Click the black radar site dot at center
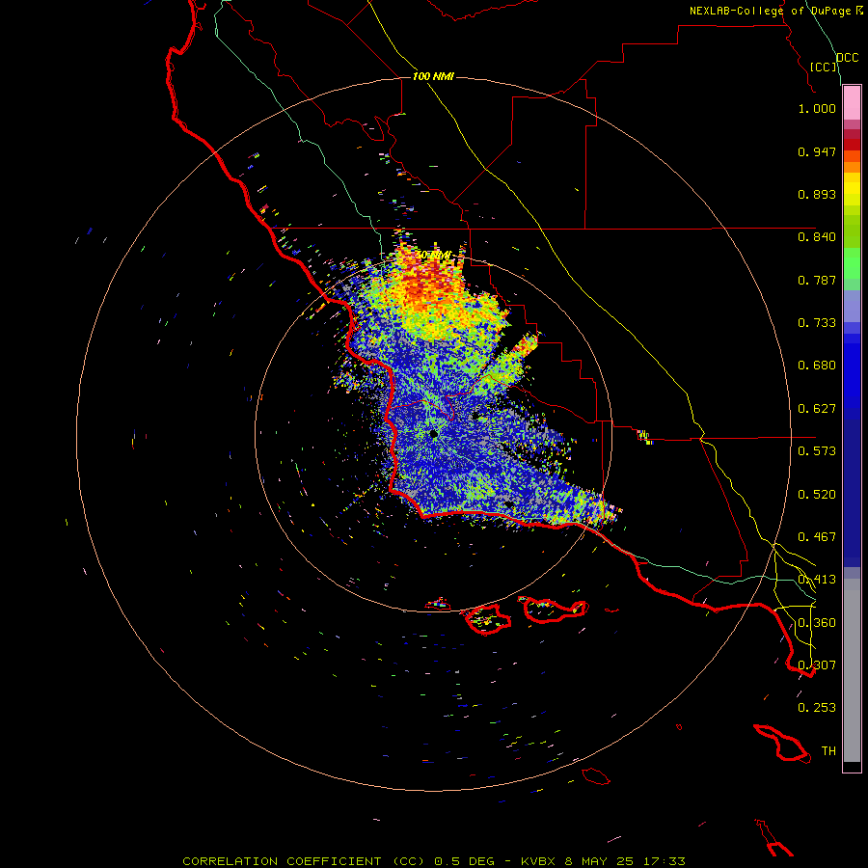This screenshot has width=868, height=868. (x=433, y=434)
